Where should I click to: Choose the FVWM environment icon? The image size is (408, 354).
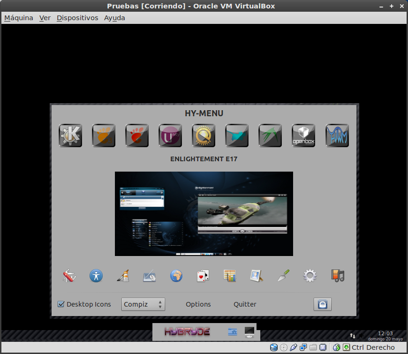point(337,136)
